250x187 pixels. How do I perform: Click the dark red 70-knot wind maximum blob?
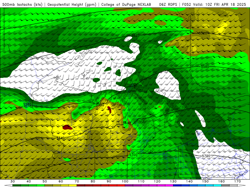coord(67,127)
